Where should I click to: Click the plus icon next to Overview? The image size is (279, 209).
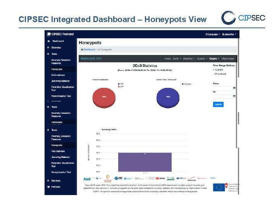coord(48,48)
